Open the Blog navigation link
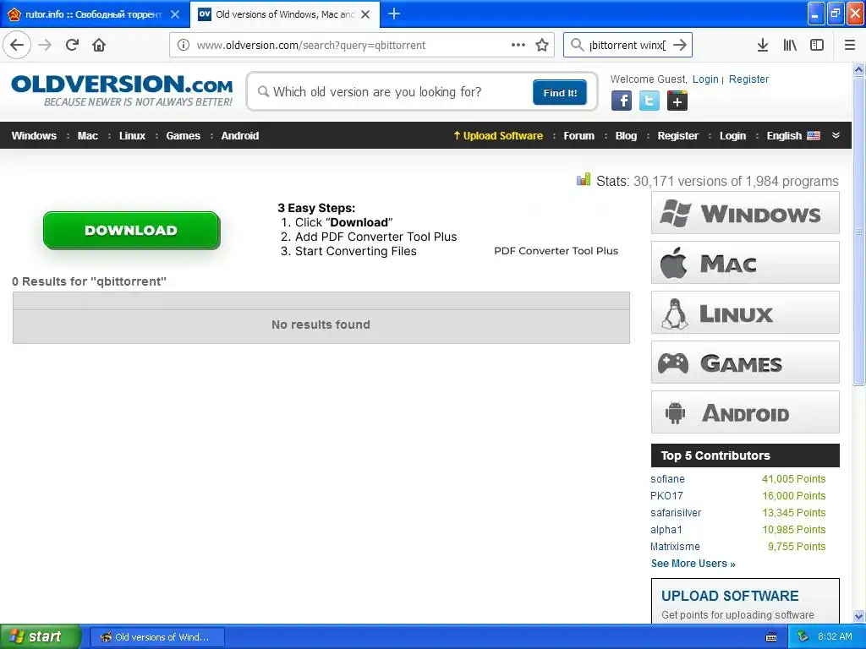This screenshot has width=866, height=649. pos(626,136)
